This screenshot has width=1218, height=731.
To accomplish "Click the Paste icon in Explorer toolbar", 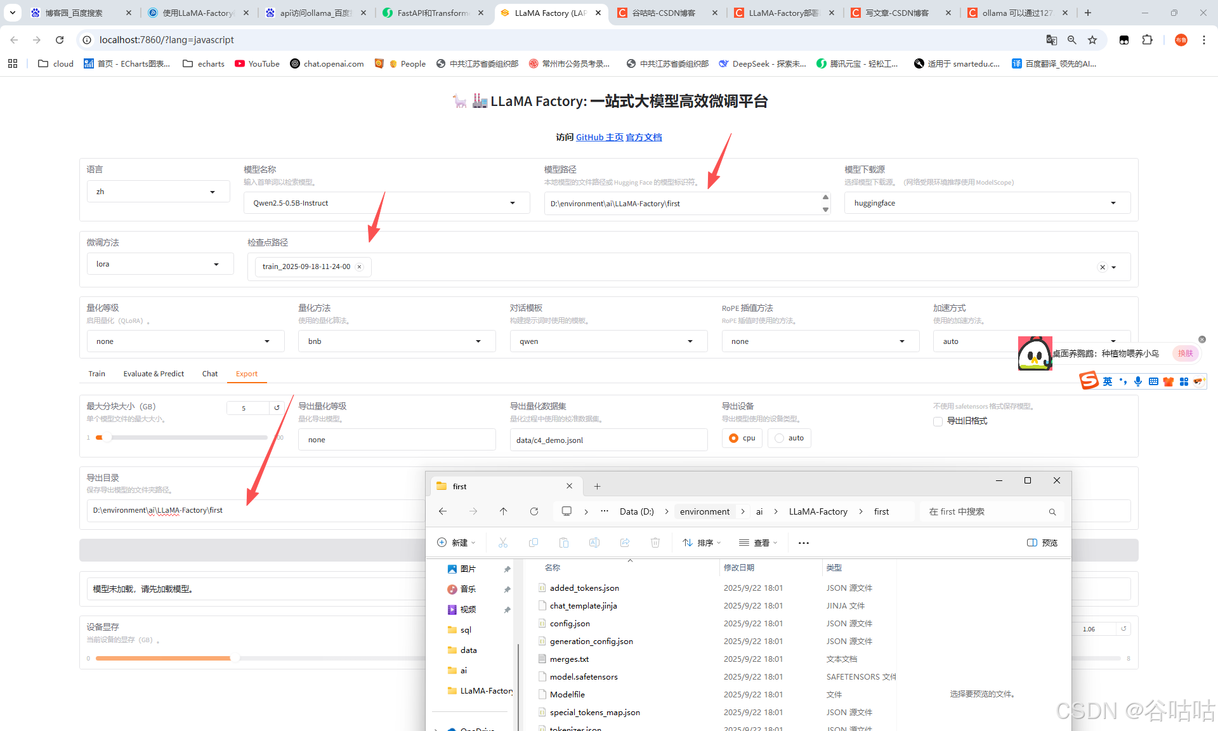I will click(x=564, y=543).
